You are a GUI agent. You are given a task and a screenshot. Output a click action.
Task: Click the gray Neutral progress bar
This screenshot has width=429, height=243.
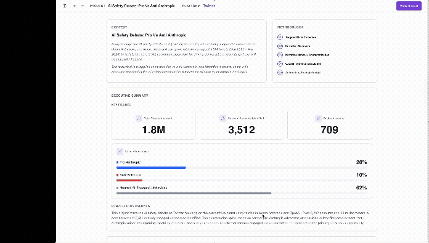[x=194, y=193]
